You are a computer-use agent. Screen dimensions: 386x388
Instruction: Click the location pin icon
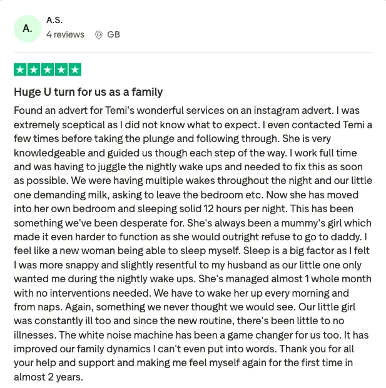99,34
